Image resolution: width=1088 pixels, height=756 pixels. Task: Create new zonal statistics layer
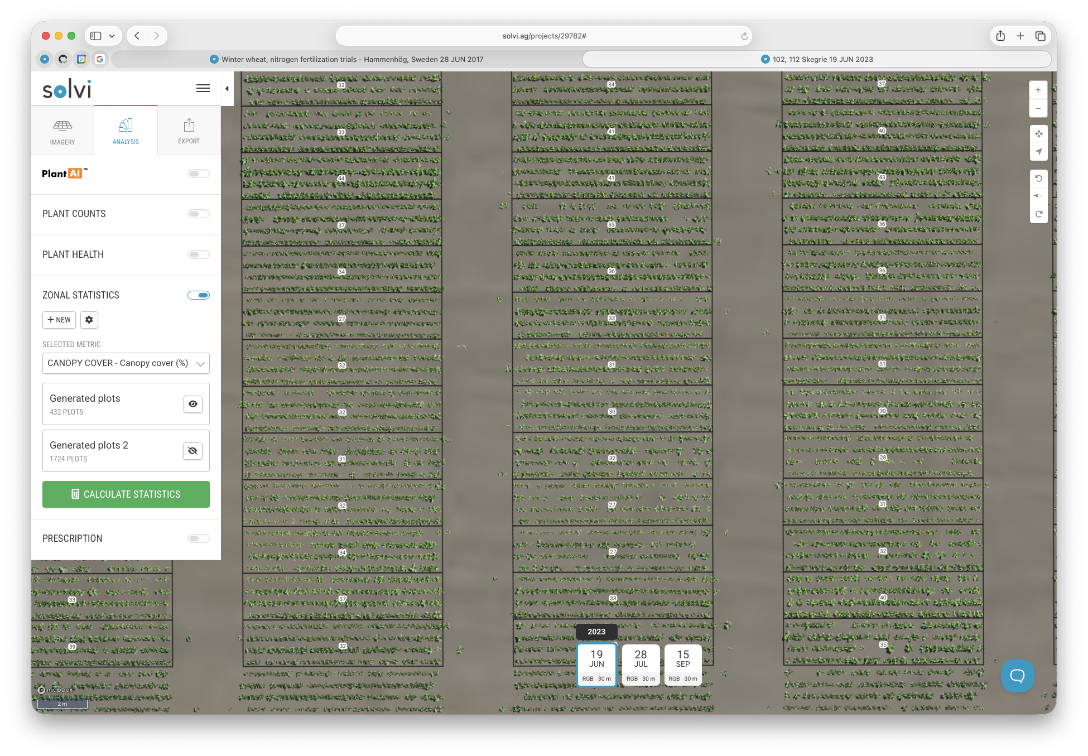(59, 320)
